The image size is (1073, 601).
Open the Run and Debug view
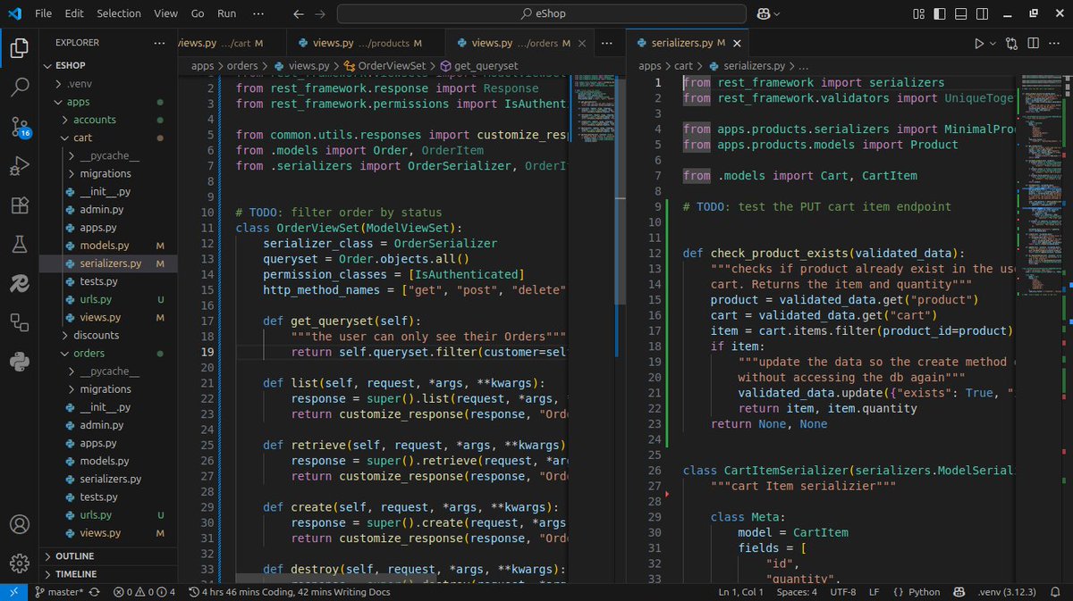tap(20, 165)
